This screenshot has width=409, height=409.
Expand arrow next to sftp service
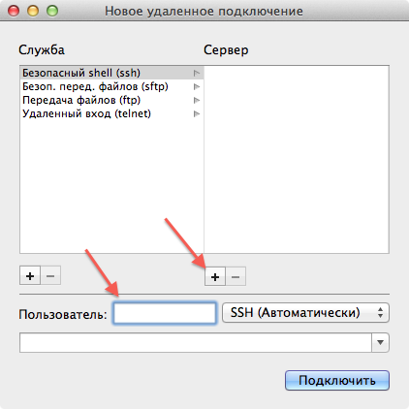click(197, 86)
